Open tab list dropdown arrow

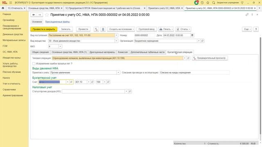259,8
